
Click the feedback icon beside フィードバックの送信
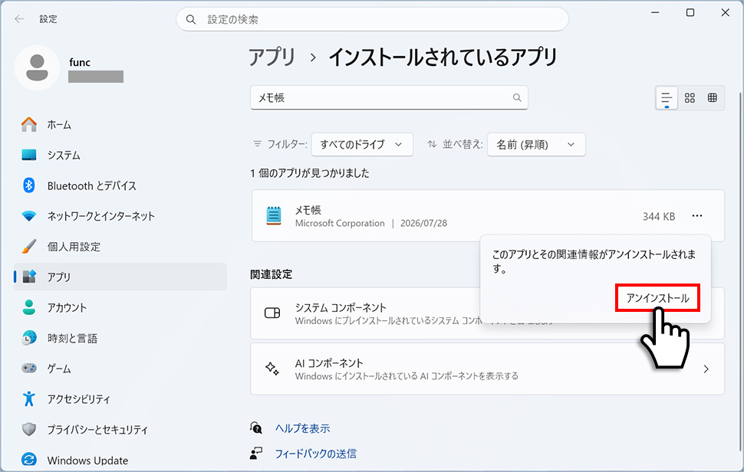[256, 454]
